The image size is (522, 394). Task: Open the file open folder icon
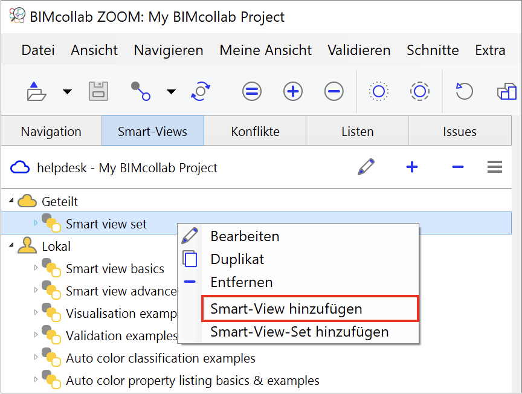36,91
